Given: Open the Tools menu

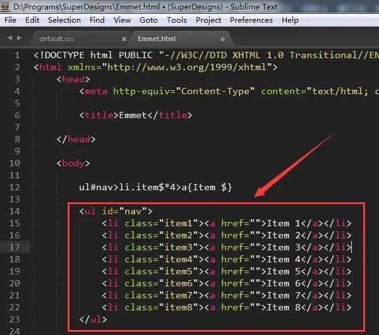Looking at the screenshot, I should click(176, 20).
